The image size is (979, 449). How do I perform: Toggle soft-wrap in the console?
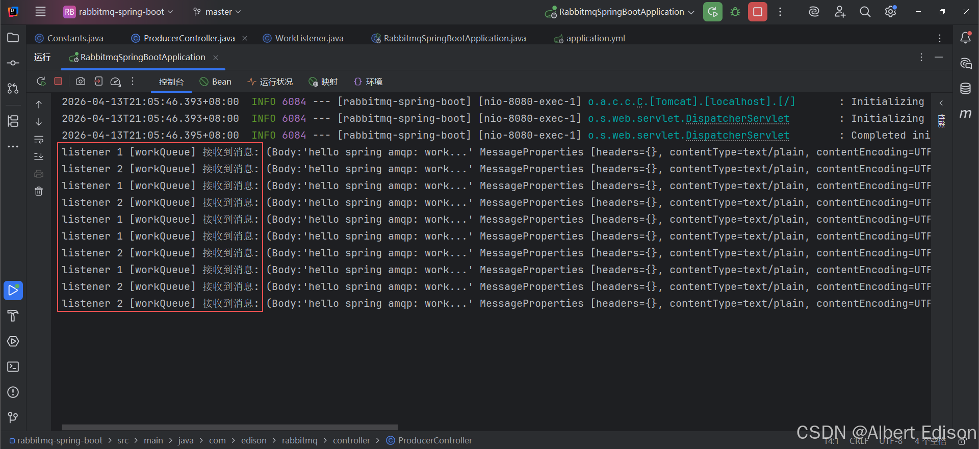(39, 139)
